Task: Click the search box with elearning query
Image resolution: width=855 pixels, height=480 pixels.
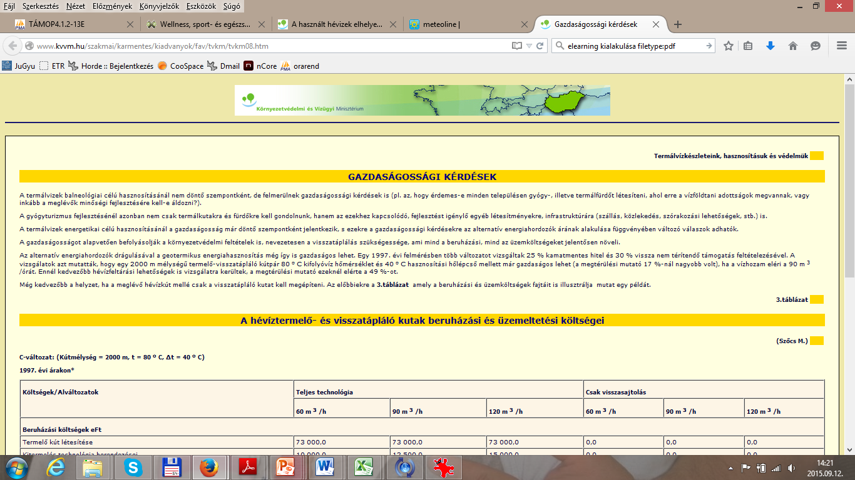Action: 633,46
